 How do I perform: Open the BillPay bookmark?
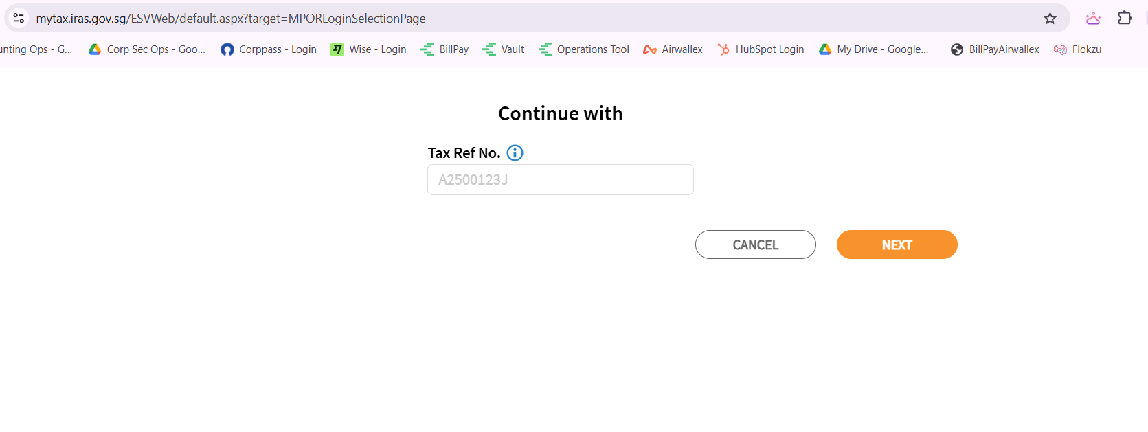coord(444,49)
